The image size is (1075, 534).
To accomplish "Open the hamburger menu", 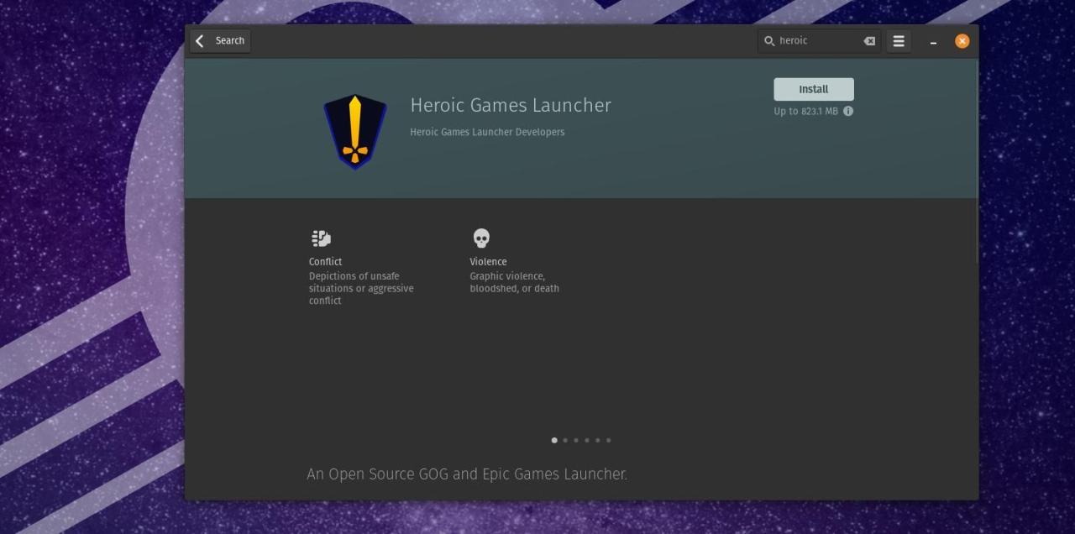I will pos(899,40).
